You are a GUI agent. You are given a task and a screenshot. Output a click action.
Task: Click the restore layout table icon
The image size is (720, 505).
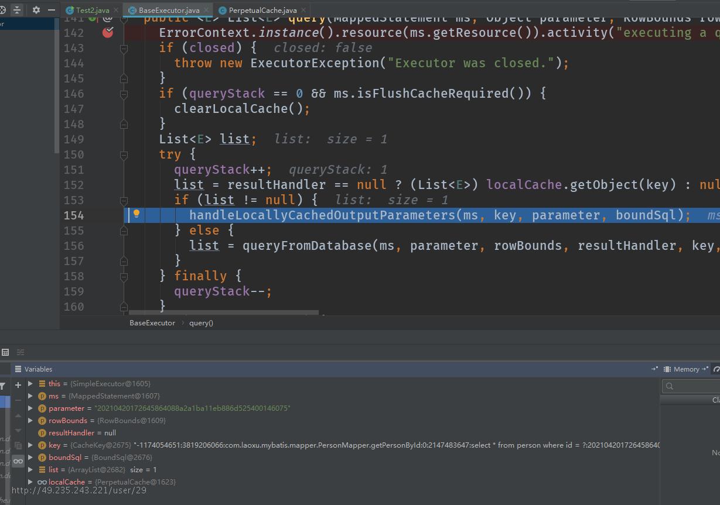coord(5,352)
